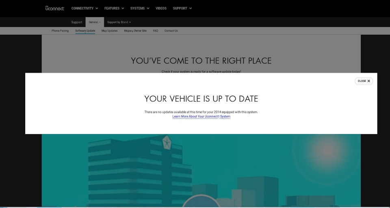Open the Connectivity menu
Viewport: 390px width, 208px height.
[84, 9]
